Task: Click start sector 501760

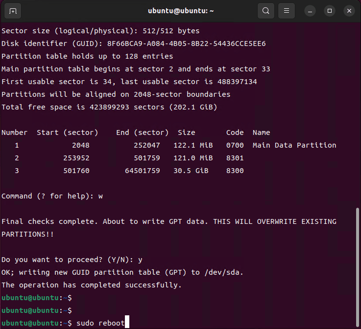Action: (x=76, y=171)
